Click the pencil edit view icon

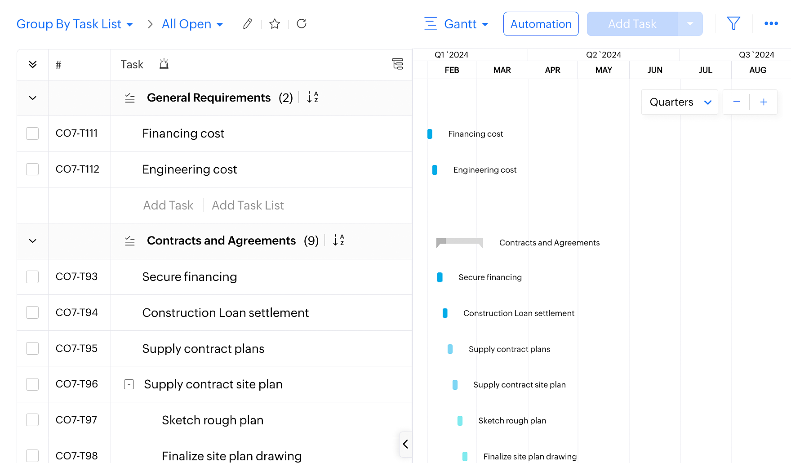point(248,24)
